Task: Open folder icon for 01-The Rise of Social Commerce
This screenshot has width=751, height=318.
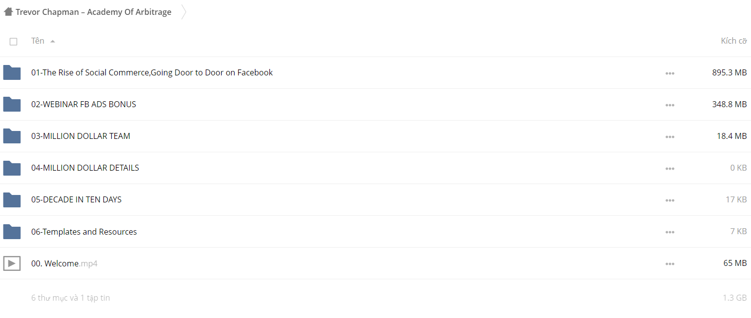Action: click(12, 73)
